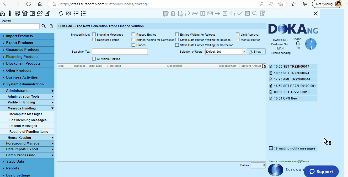The width and height of the screenshot is (348, 177).
Task: Click the Search for Text input field
Action: click(120, 52)
